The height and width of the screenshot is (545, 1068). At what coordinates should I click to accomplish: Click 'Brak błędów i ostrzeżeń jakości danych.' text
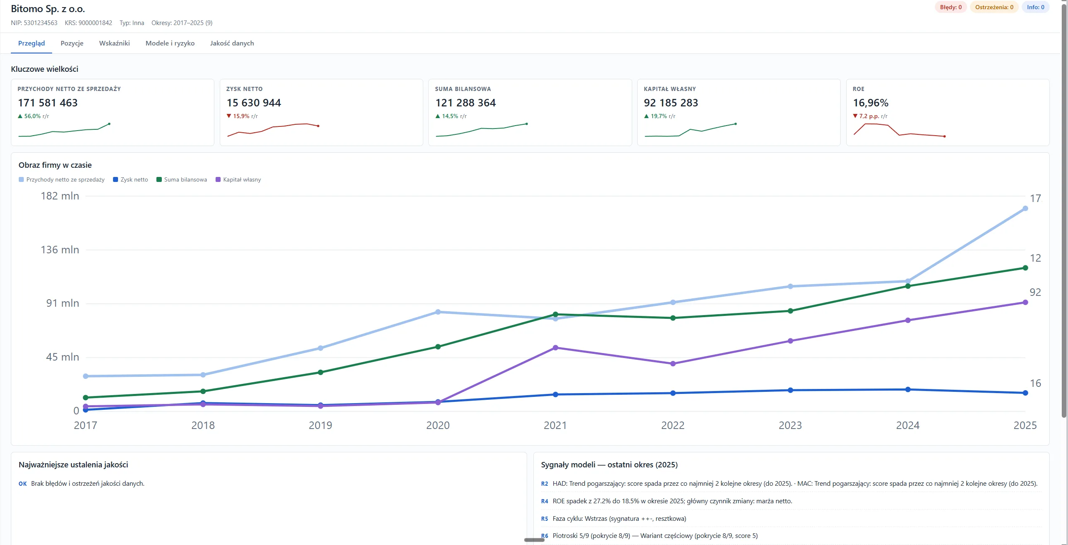click(x=88, y=484)
